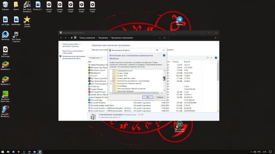Click the program list vertical scrollbar
Viewport: 275px width, 154px height.
pos(218,71)
